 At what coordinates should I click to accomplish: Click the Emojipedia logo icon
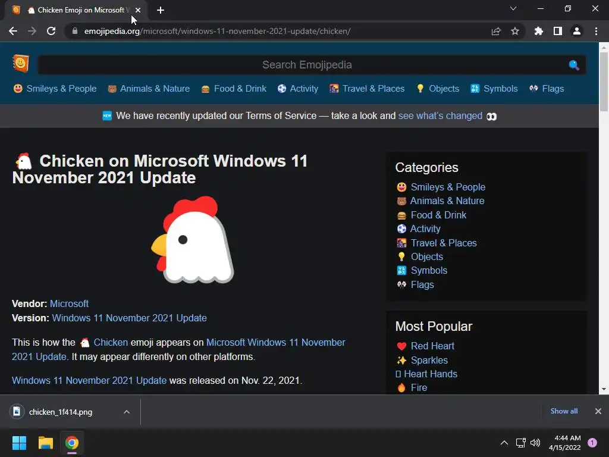click(x=21, y=63)
